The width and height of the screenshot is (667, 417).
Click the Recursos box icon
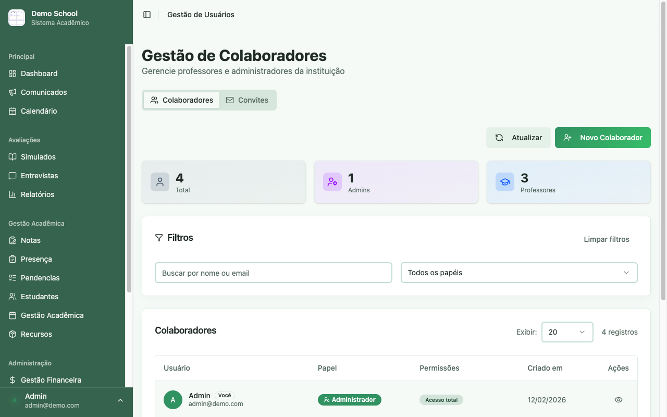[13, 334]
